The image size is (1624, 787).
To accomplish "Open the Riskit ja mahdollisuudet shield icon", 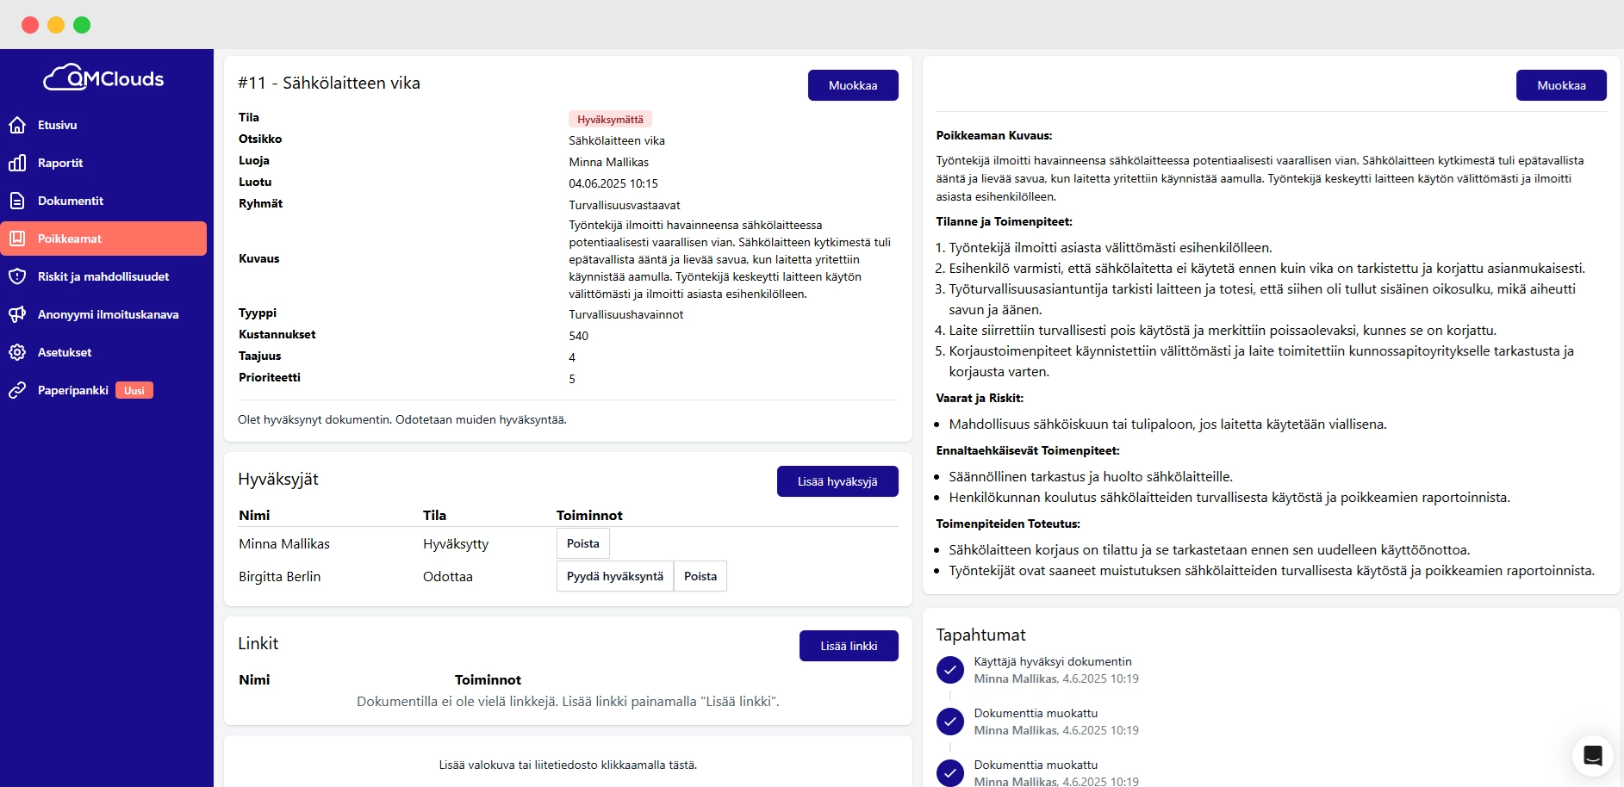I will point(19,276).
